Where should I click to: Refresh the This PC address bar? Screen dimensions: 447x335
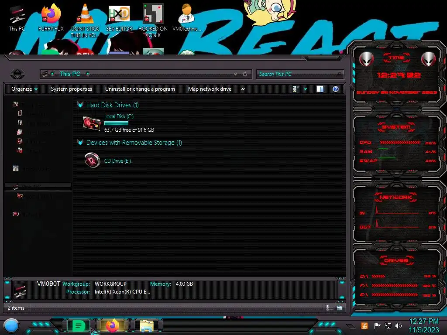(245, 74)
